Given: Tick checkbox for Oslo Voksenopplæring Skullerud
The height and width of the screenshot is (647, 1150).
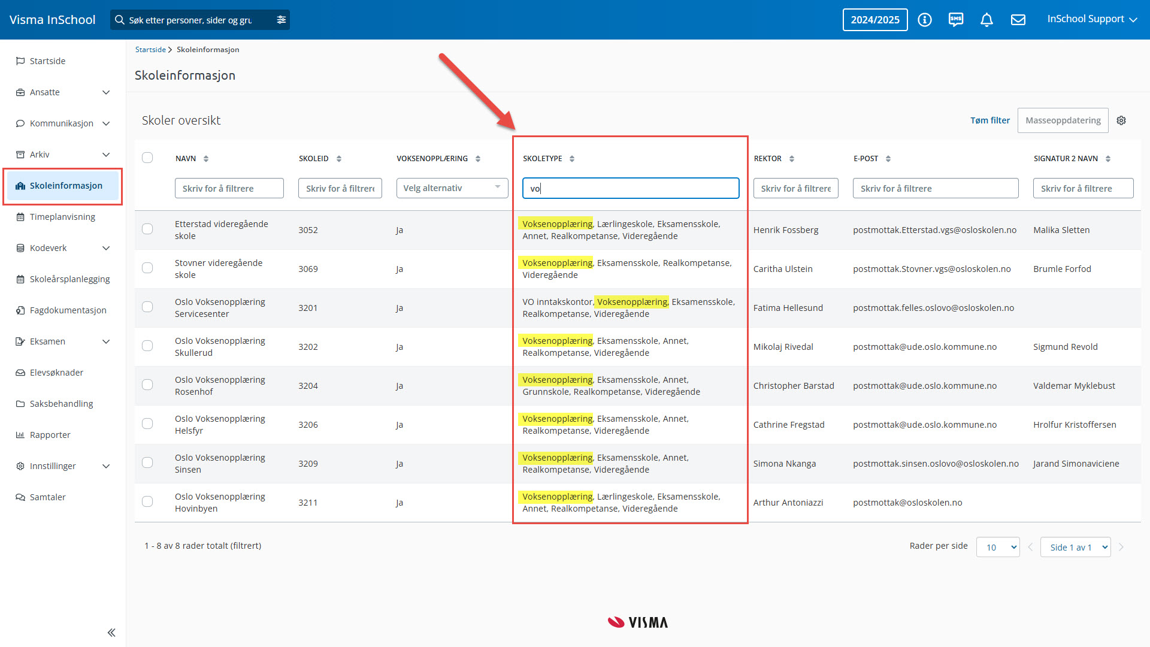Looking at the screenshot, I should pyautogui.click(x=147, y=346).
